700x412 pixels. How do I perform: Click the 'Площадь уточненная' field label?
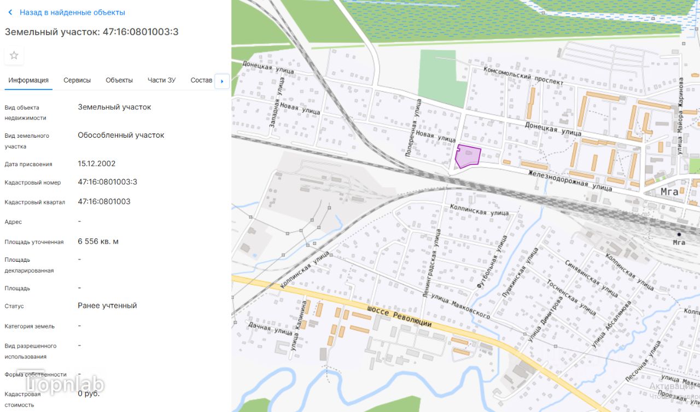pos(34,242)
